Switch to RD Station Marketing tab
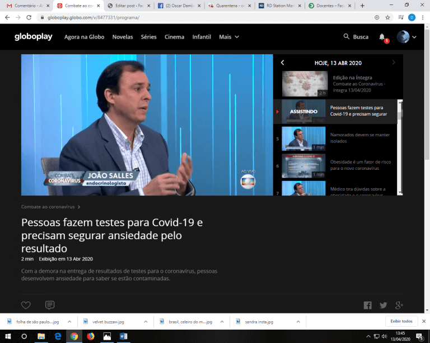430x343 pixels. point(280,6)
